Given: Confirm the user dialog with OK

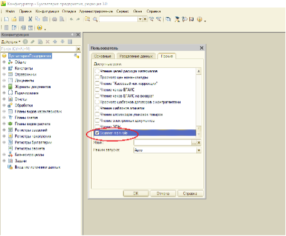Looking at the screenshot, I should (136, 193).
